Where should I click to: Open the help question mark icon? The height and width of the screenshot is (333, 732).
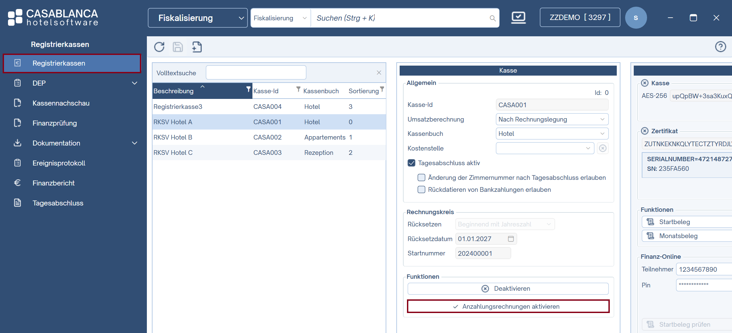pos(720,47)
